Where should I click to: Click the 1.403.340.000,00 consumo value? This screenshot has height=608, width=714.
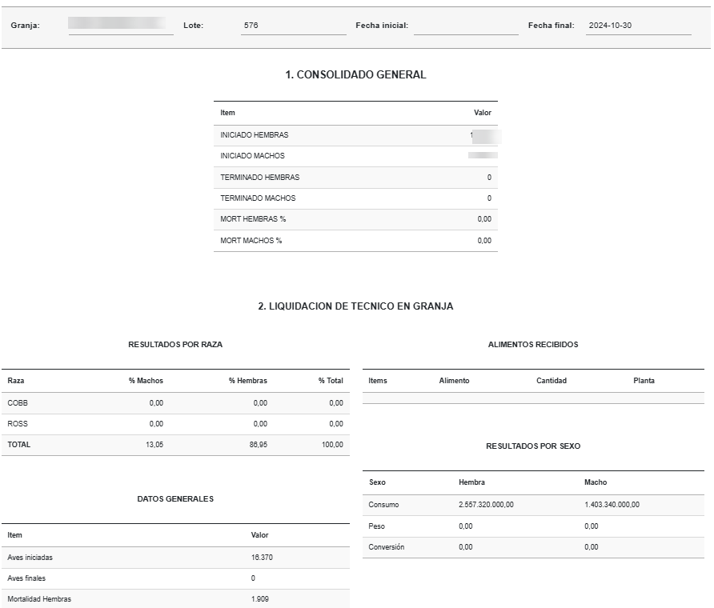[612, 505]
